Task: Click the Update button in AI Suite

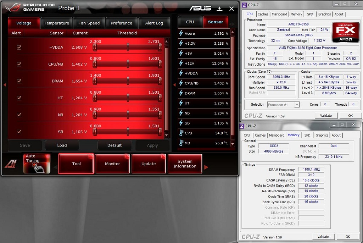Action: pyautogui.click(x=149, y=164)
